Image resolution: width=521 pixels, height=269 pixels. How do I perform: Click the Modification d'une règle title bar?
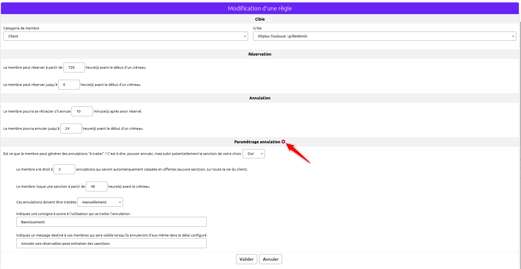click(x=260, y=8)
